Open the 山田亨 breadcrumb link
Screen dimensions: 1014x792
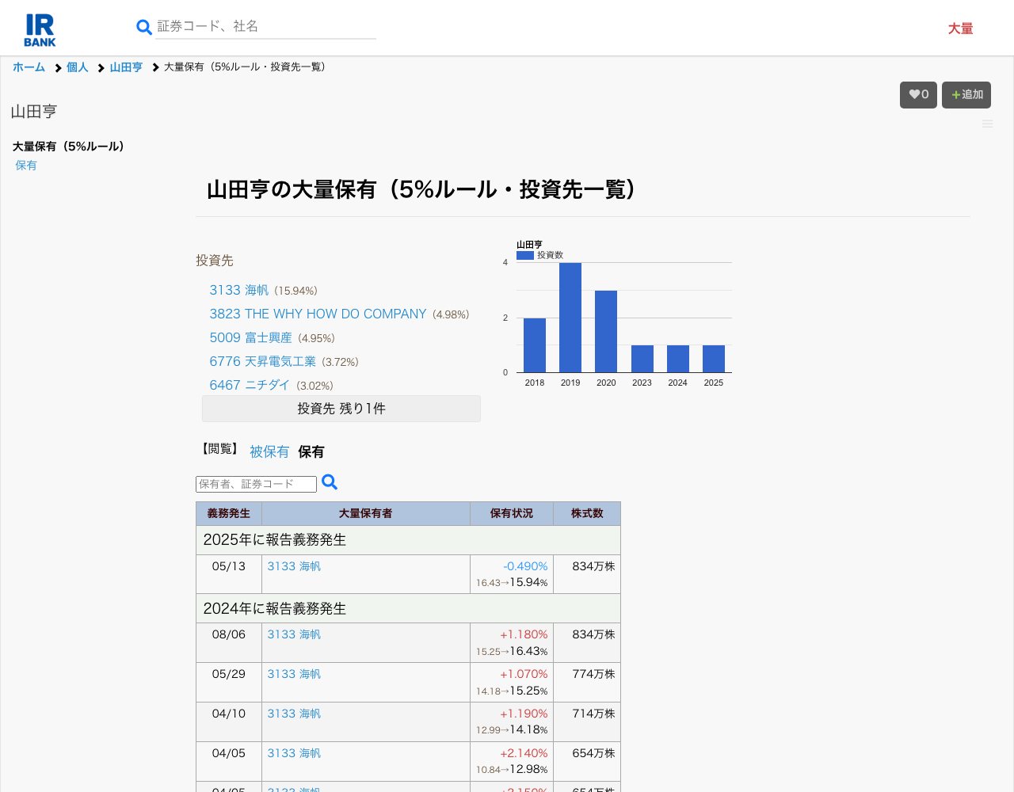click(126, 67)
